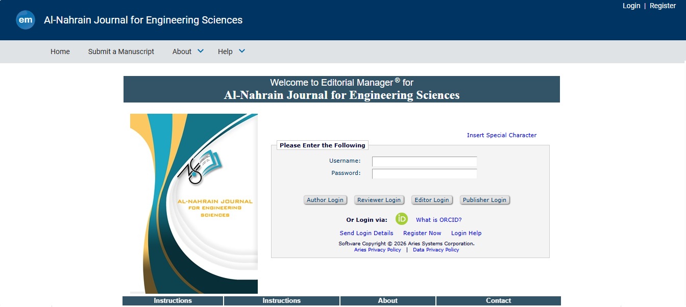
Task: Open the Home menu item
Action: point(60,52)
